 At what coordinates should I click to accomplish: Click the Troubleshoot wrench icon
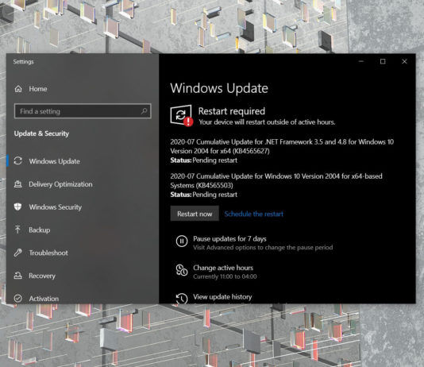[x=17, y=253]
